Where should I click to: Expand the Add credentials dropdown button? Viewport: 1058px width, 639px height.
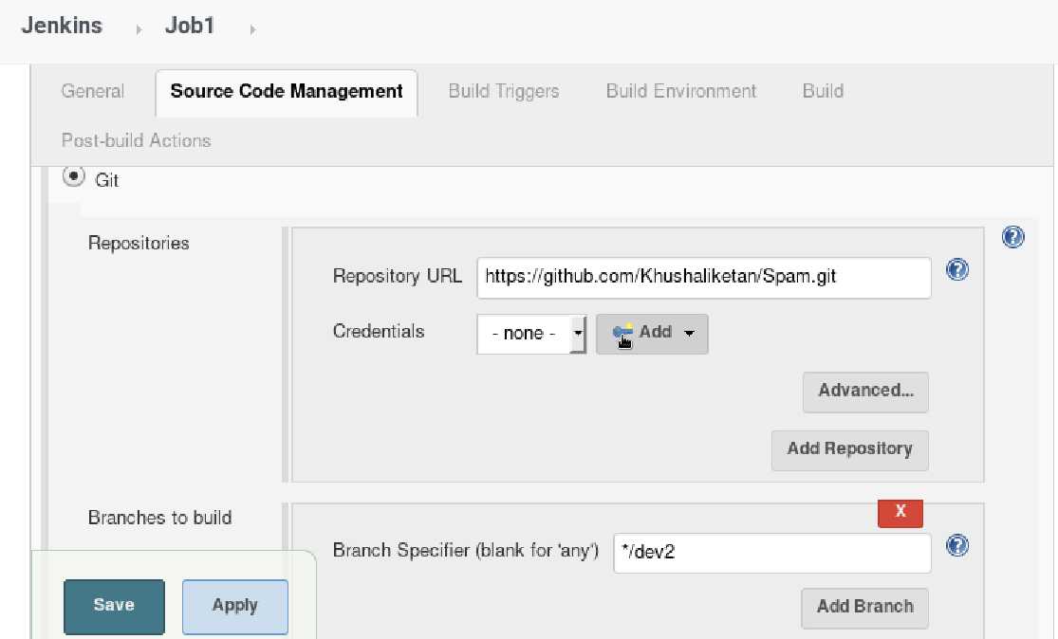652,334
